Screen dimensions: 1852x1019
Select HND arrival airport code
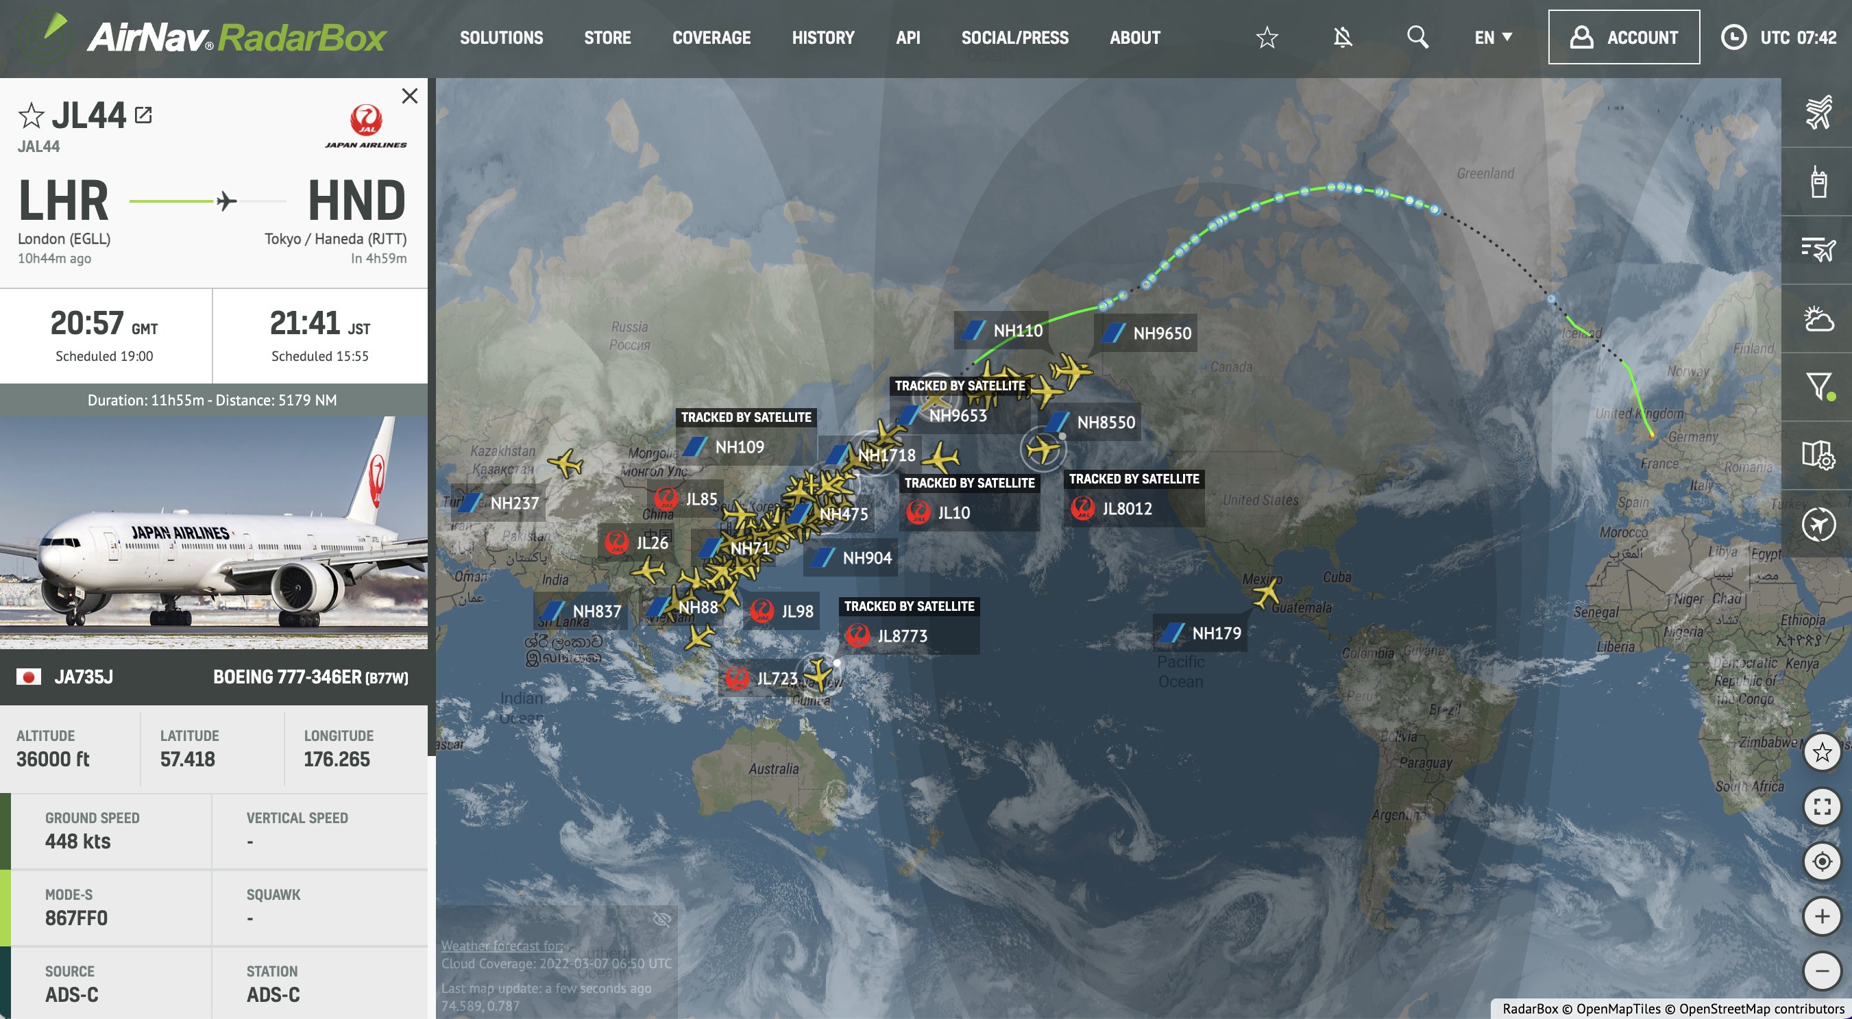click(356, 201)
